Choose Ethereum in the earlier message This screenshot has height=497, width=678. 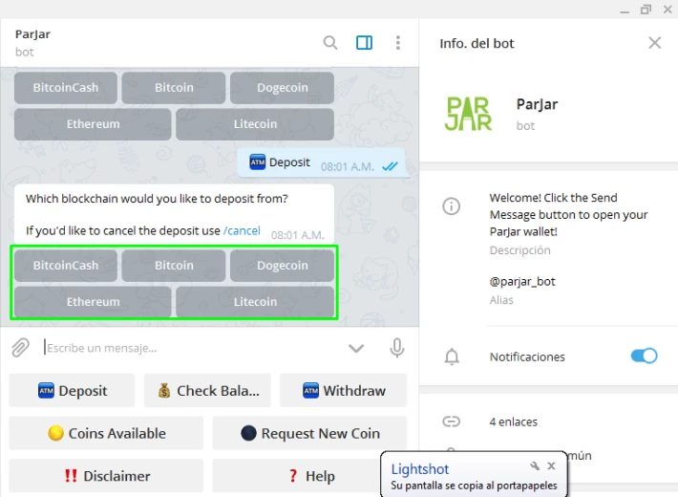pyautogui.click(x=93, y=124)
